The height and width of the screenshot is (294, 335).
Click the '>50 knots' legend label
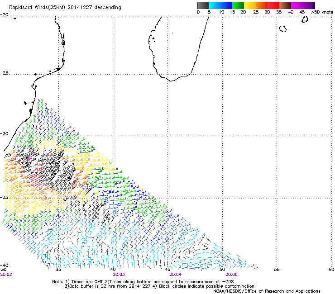(322, 12)
